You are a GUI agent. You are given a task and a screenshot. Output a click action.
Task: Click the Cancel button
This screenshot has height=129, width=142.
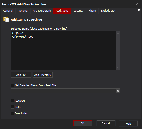tap(106, 123)
